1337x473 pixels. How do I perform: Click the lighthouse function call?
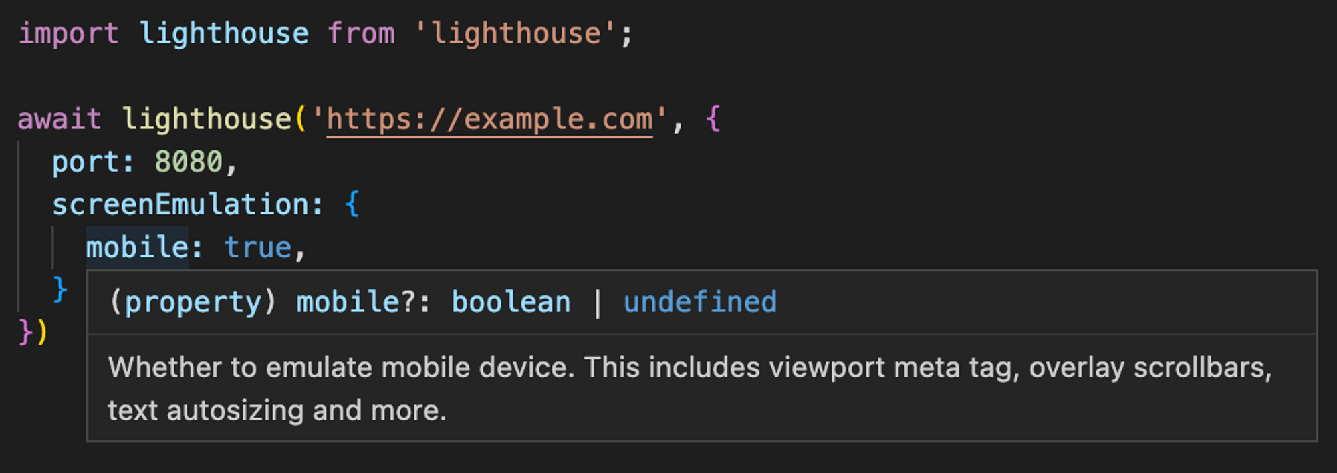(x=207, y=120)
